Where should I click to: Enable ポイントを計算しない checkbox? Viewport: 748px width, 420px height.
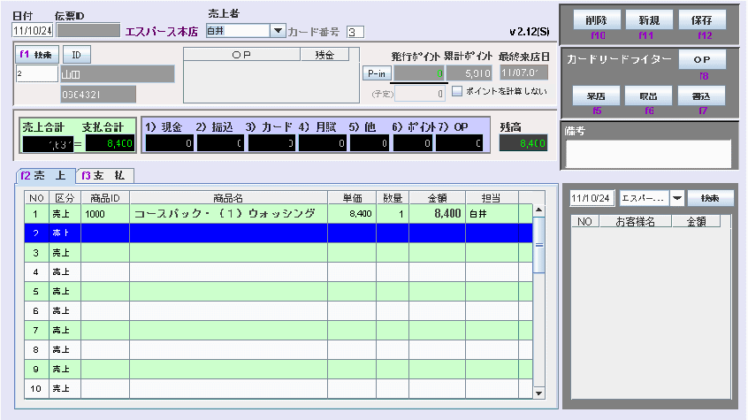point(457,91)
